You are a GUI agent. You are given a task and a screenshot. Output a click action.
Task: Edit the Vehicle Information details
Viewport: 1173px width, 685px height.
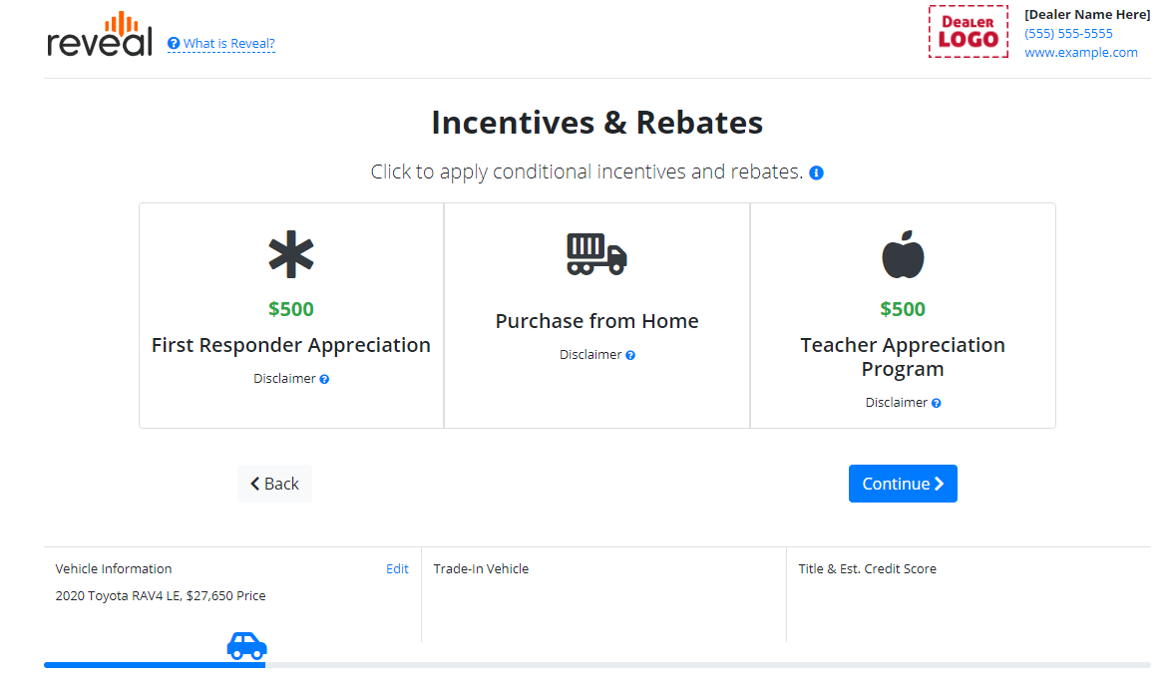click(x=397, y=568)
